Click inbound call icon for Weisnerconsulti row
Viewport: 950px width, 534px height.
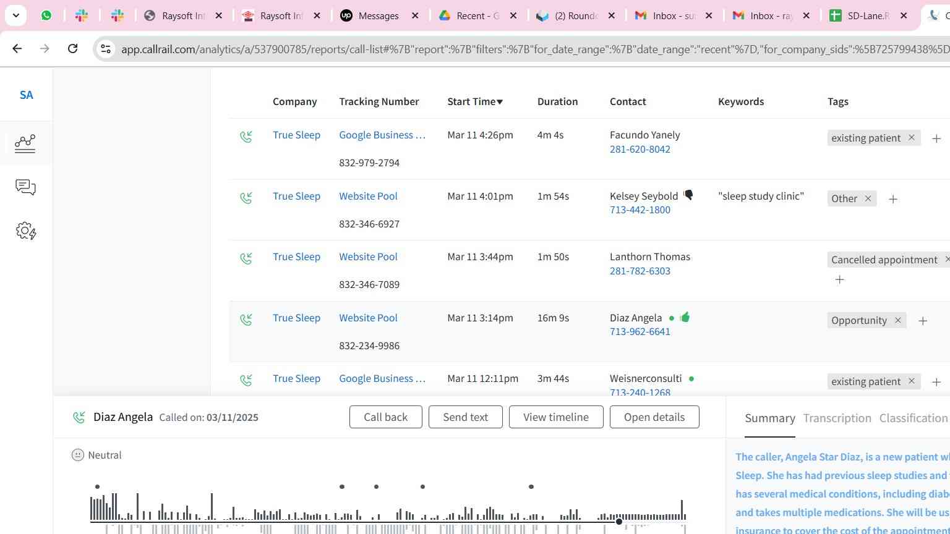[246, 379]
